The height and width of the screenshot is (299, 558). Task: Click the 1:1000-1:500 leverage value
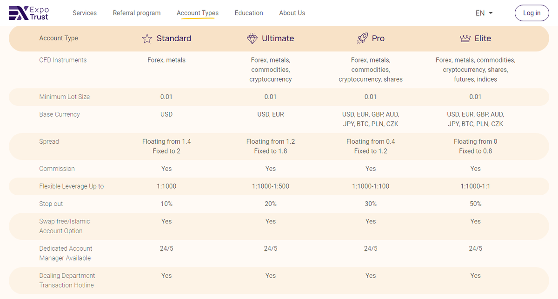(x=271, y=186)
